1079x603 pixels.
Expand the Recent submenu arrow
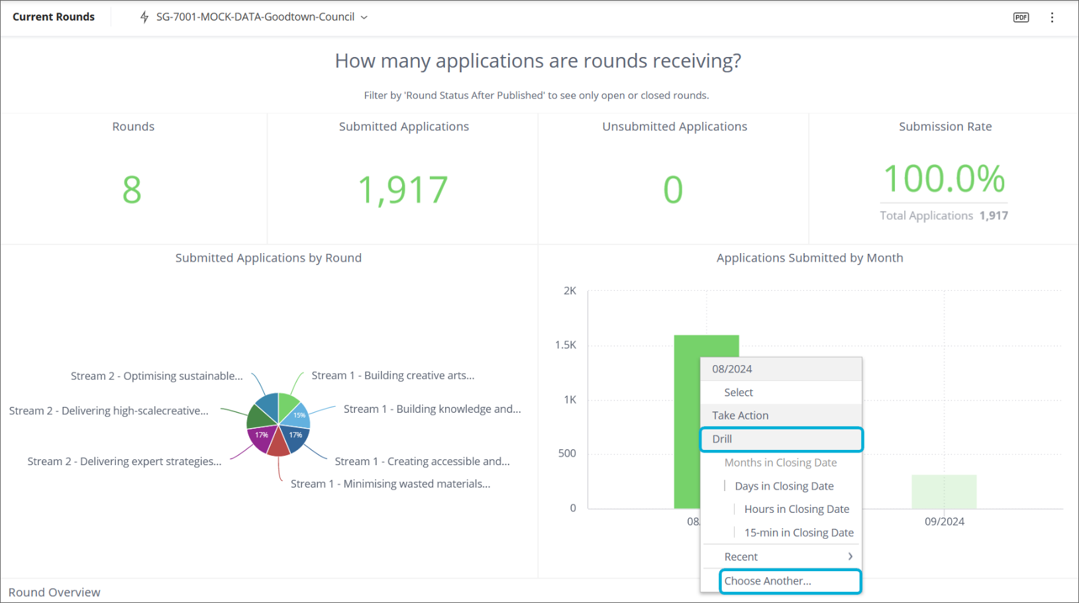[850, 557]
